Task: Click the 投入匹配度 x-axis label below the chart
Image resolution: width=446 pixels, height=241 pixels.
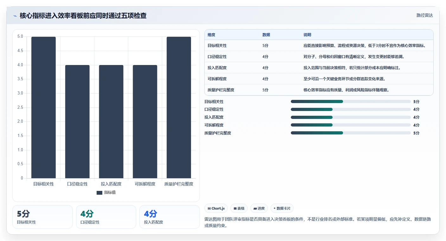Action: (111, 184)
